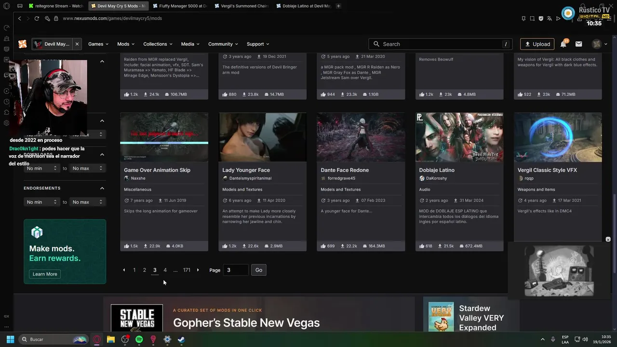Open the Vergil Classic Style VFX thumbnail
This screenshot has height=347, width=617.
pos(558,137)
